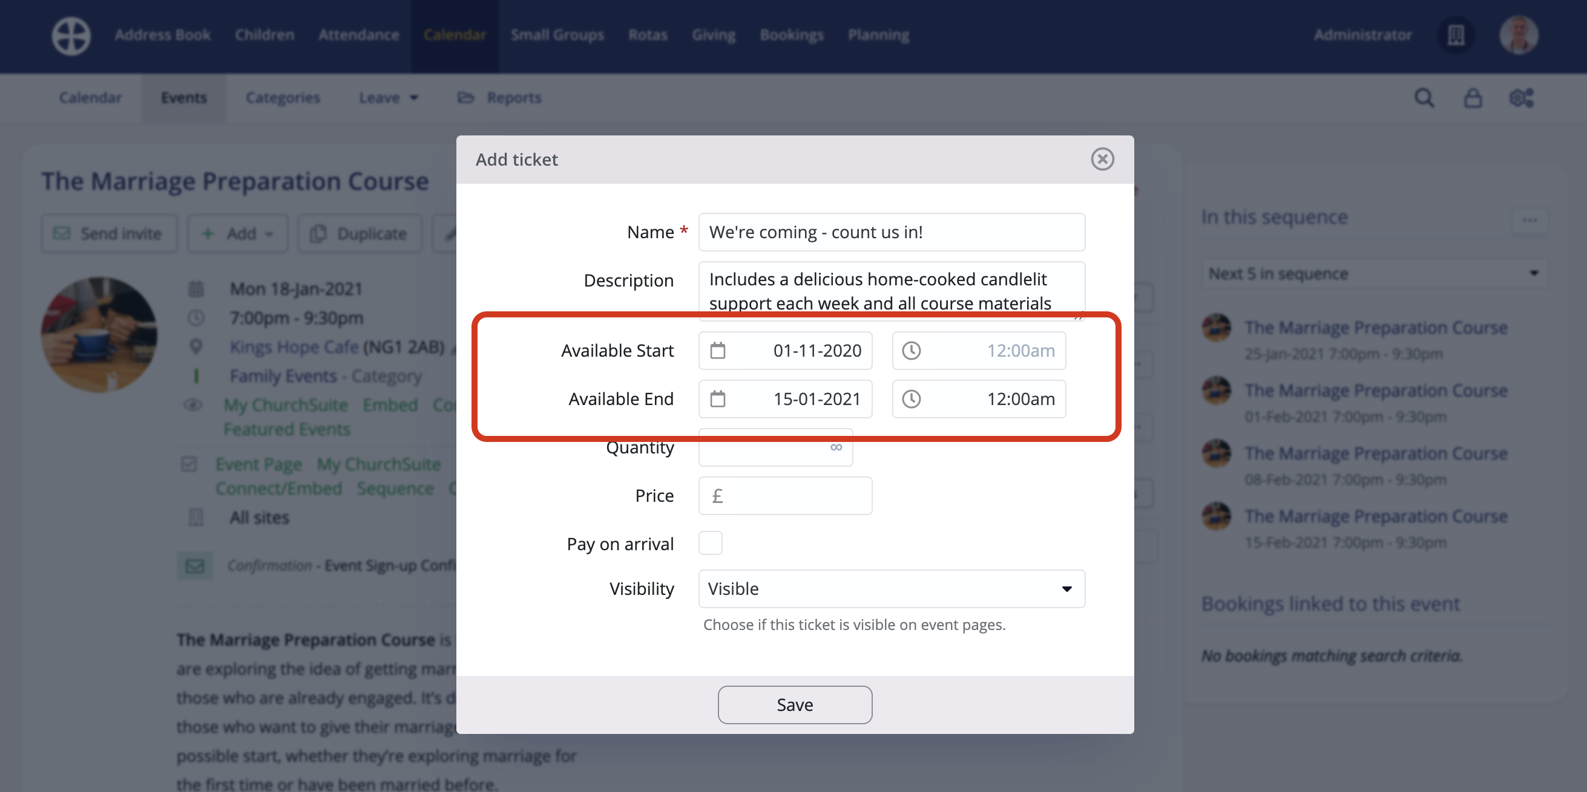Click the sites book icon next to Administrator

(x=1455, y=35)
